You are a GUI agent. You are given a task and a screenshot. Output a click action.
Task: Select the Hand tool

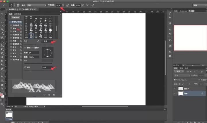[x=2, y=85]
